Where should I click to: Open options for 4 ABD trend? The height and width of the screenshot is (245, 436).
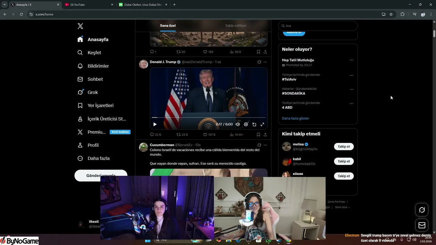pos(352,103)
